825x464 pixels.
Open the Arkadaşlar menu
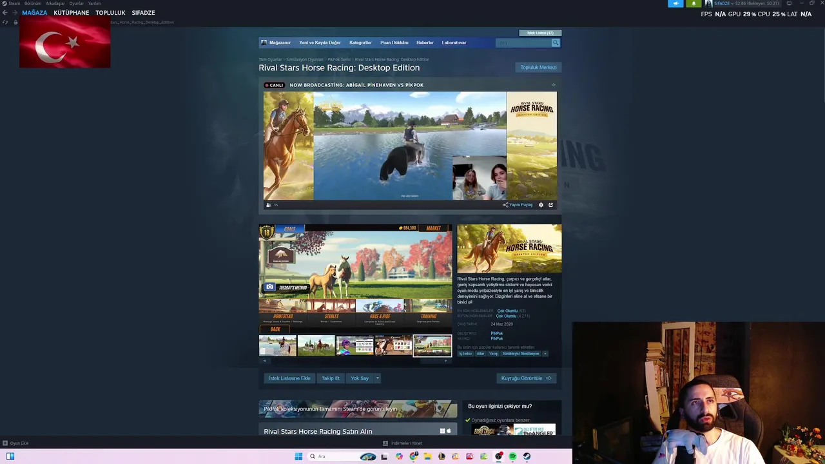point(55,3)
